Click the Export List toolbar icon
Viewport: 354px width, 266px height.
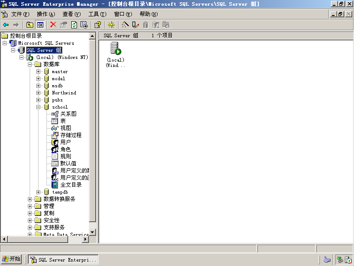(84, 25)
